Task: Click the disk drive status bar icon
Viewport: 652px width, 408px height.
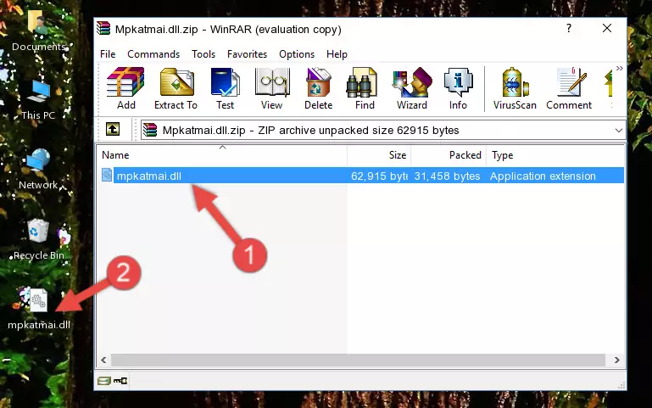Action: (104, 380)
